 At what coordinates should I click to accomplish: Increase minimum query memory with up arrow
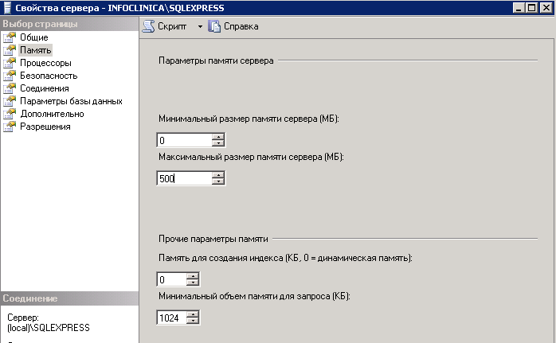[193, 314]
